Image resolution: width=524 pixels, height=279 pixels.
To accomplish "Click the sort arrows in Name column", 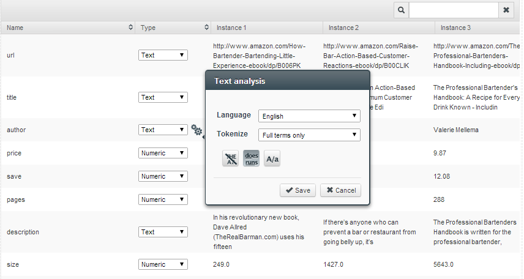I will (130, 28).
